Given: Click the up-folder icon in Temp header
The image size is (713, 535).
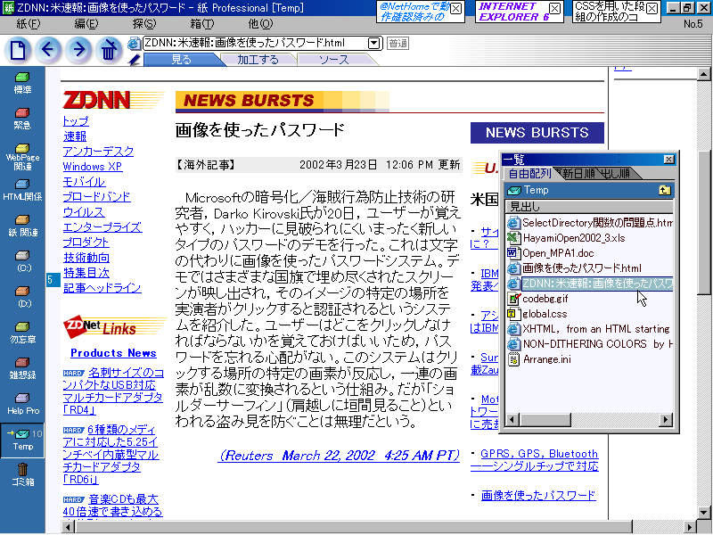Looking at the screenshot, I should [x=664, y=190].
